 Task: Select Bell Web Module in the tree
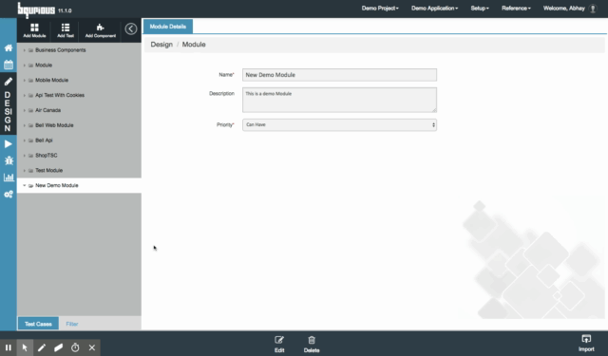click(54, 125)
